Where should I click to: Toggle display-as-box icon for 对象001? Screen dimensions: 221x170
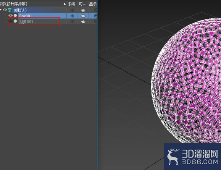95,21
